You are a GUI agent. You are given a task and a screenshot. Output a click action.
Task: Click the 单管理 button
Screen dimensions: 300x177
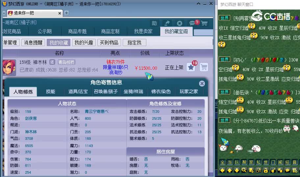coord(11,42)
